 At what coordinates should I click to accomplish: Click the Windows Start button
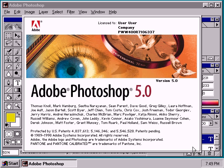[x=10, y=163]
